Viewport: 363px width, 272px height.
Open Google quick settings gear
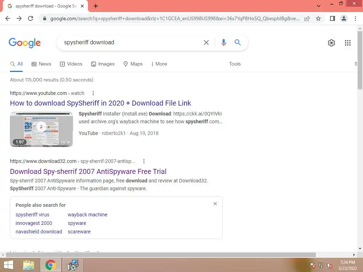331,43
